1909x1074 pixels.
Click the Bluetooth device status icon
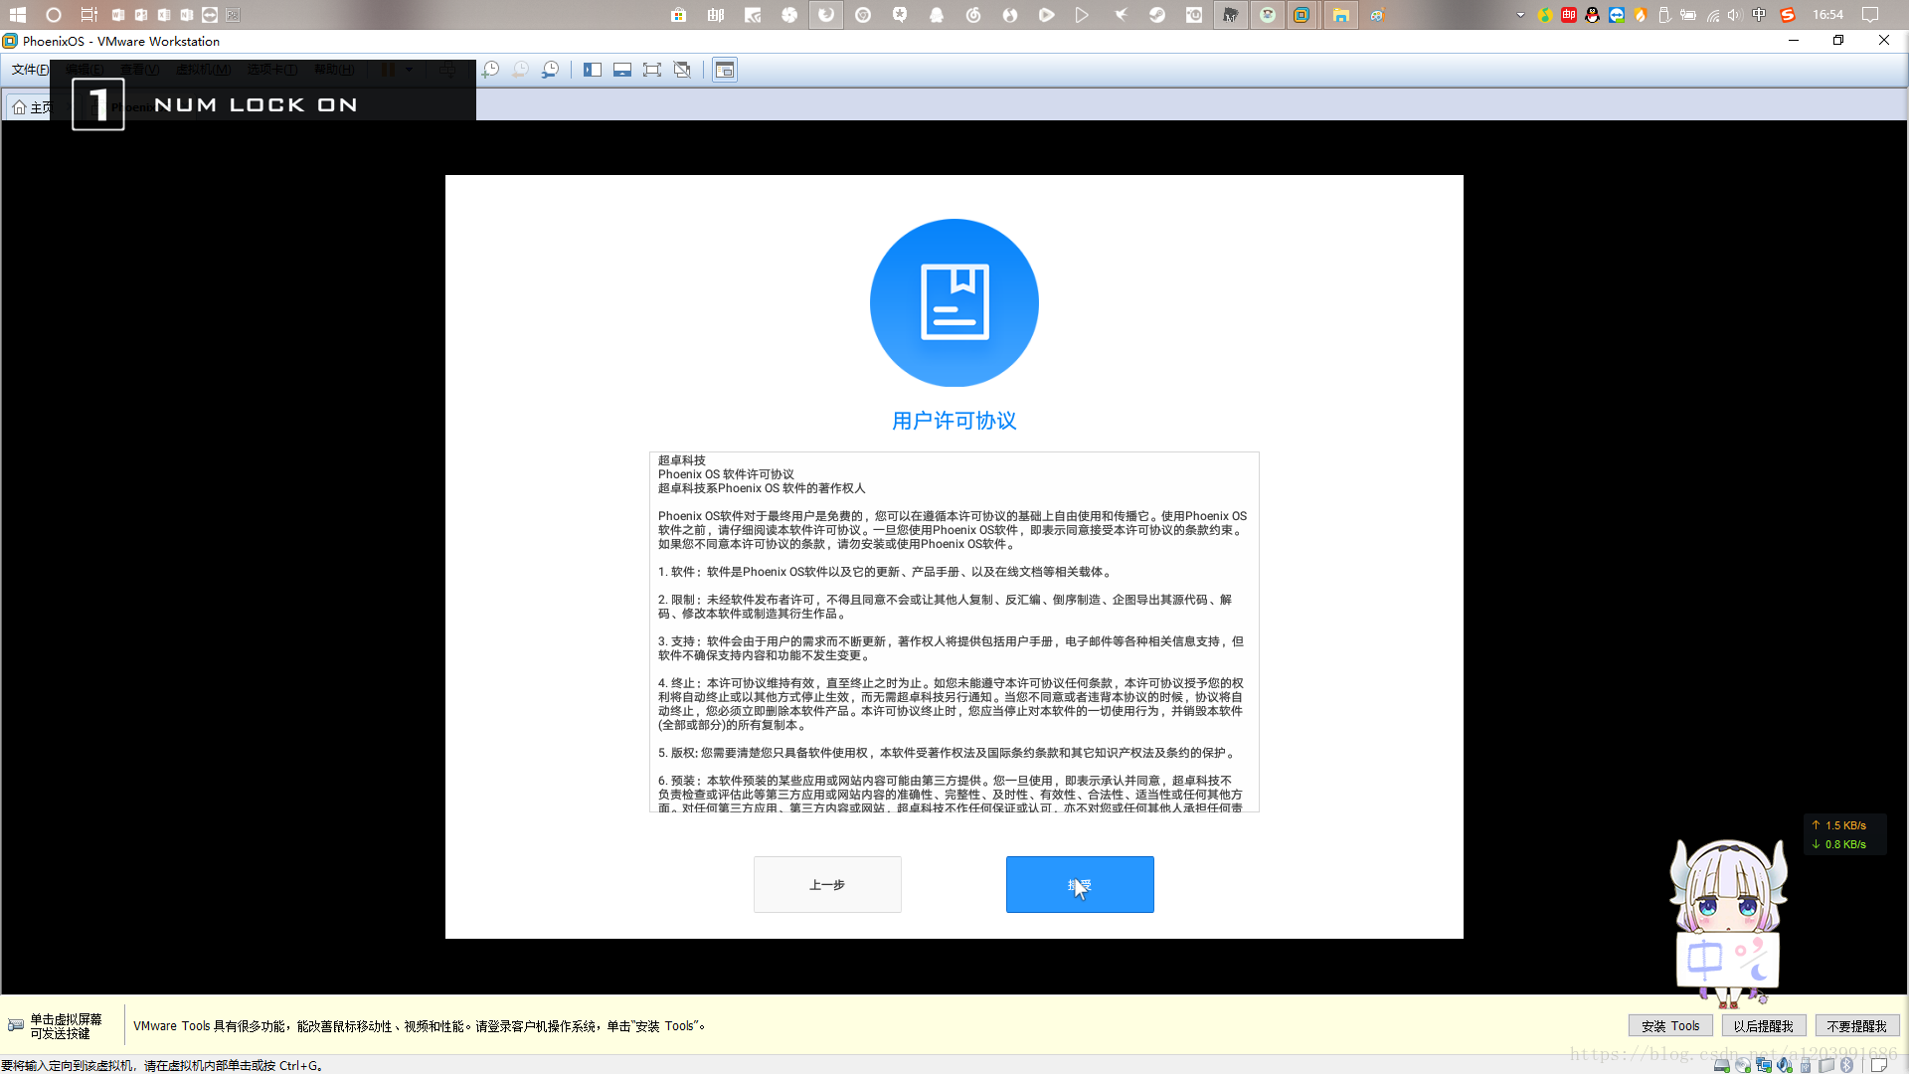[1846, 1065]
